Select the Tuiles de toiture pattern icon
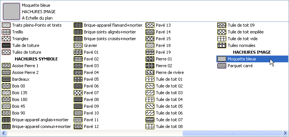 coord(6,52)
